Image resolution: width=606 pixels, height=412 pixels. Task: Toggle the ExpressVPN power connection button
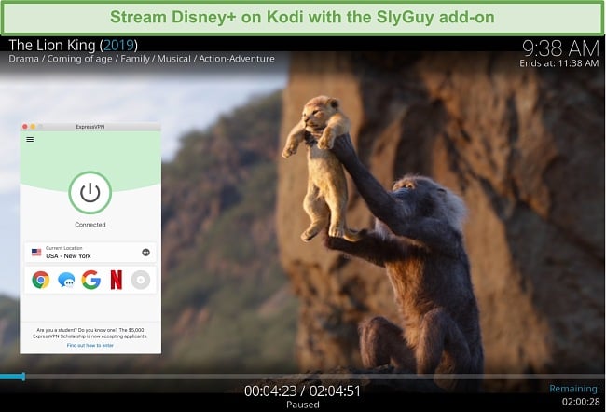pyautogui.click(x=90, y=192)
